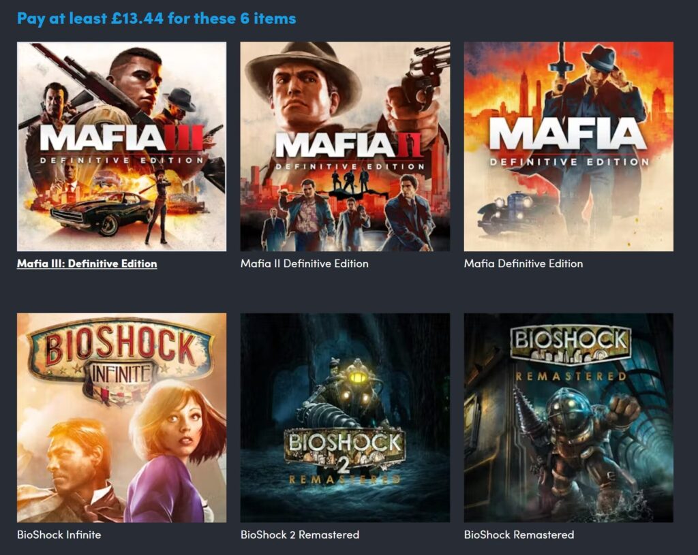Viewport: 698px width, 555px height.
Task: Select the BioShock Remastered title label
Action: click(x=519, y=535)
